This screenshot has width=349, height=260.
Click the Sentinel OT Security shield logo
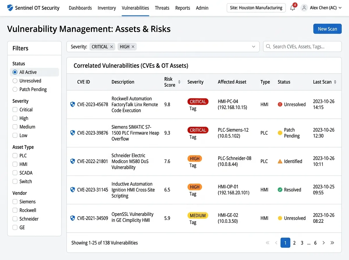10,8
